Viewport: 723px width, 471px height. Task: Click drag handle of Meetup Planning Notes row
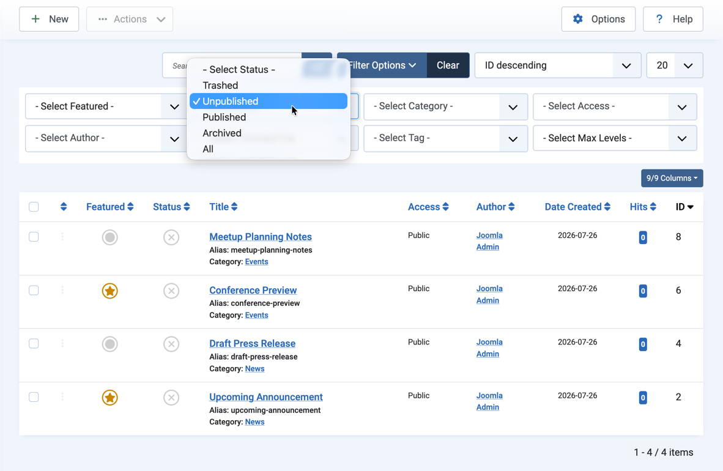[63, 237]
